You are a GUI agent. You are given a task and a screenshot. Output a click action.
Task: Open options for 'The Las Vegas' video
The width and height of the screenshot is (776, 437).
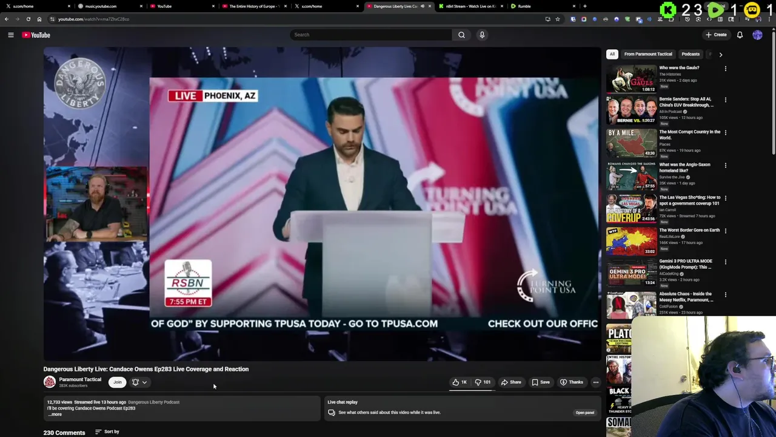(725, 198)
